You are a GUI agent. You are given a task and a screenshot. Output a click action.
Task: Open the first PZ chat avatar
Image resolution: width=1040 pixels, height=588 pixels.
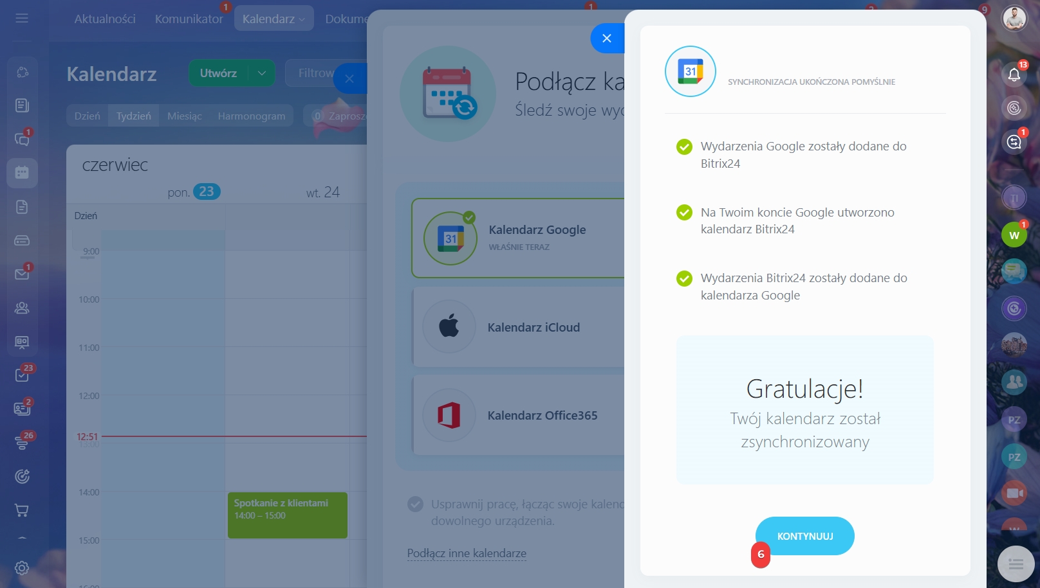tap(1014, 420)
